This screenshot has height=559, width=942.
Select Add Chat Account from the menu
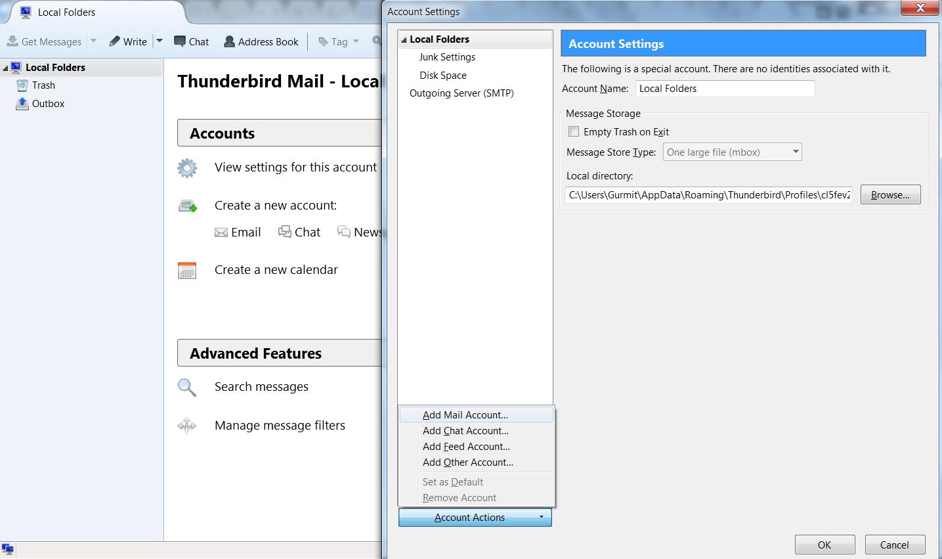[465, 431]
